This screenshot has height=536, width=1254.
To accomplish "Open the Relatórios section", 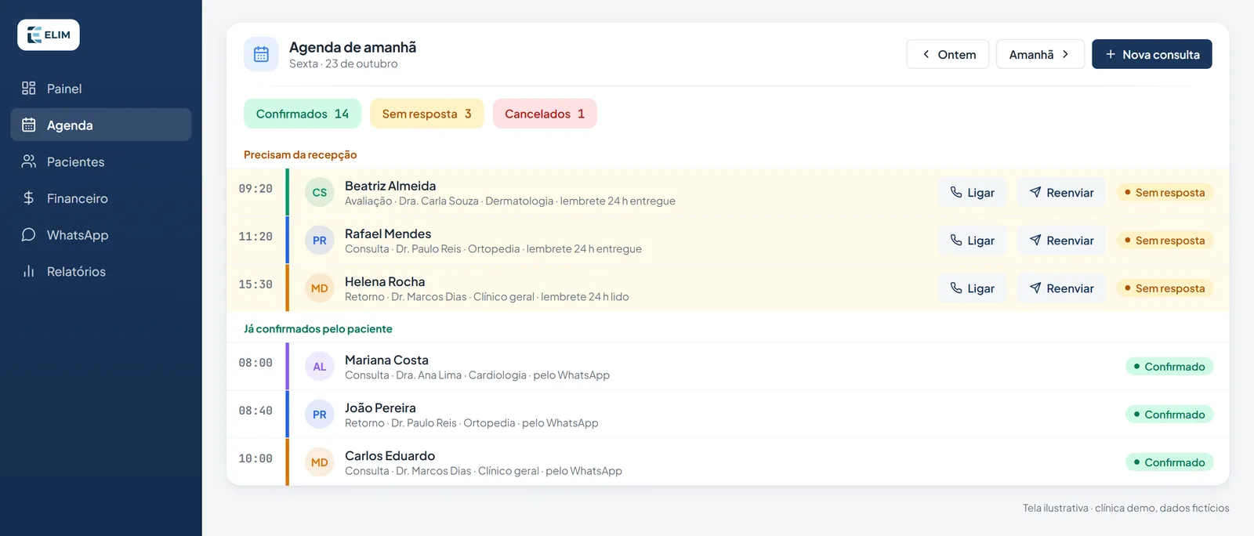I will coord(101,271).
